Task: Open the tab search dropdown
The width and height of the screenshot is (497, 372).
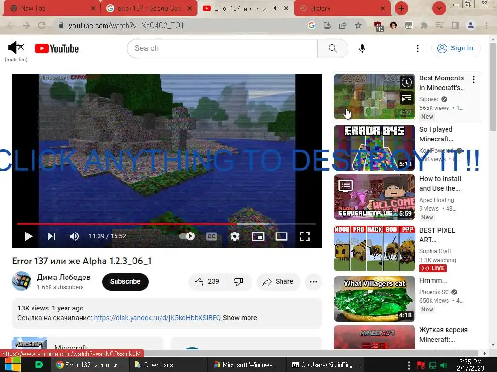Action: [x=439, y=8]
